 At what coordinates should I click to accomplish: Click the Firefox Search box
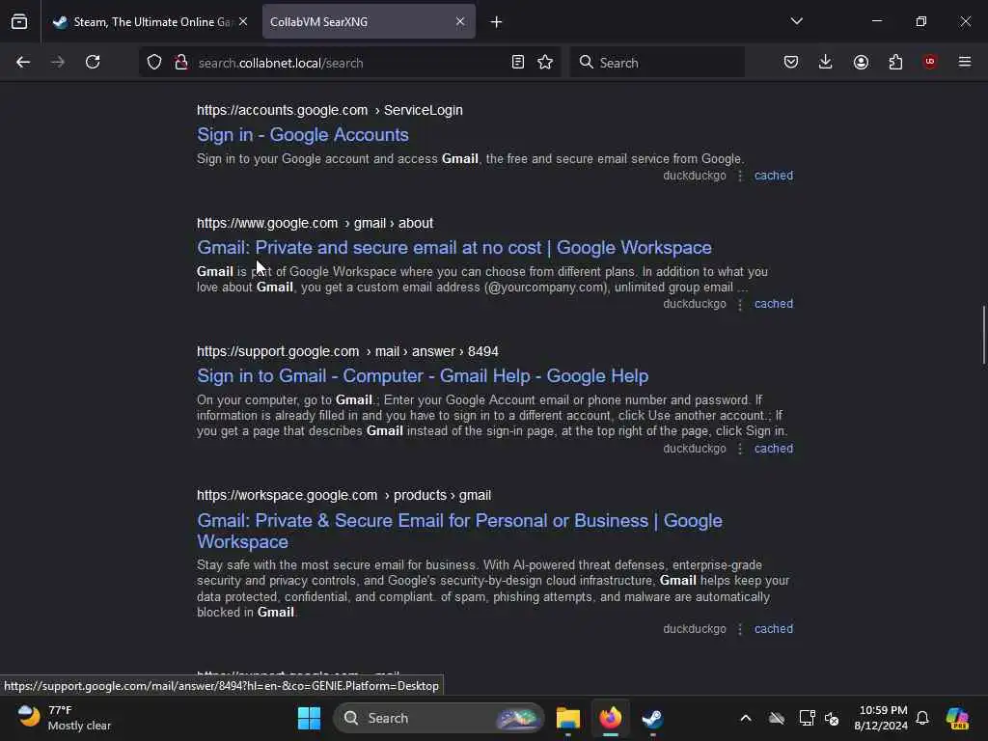pyautogui.click(x=657, y=63)
